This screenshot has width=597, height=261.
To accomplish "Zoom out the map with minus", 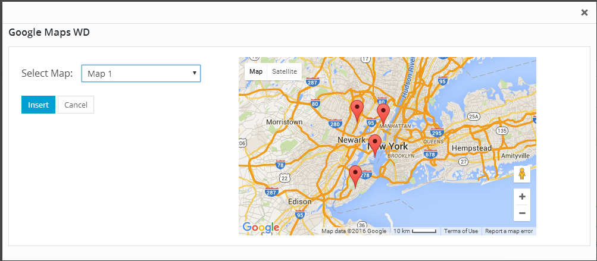I will click(x=522, y=213).
